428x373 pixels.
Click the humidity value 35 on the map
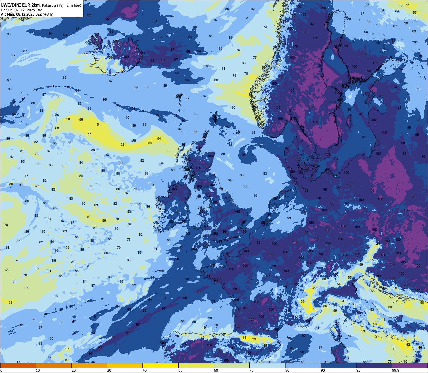(x=314, y=288)
